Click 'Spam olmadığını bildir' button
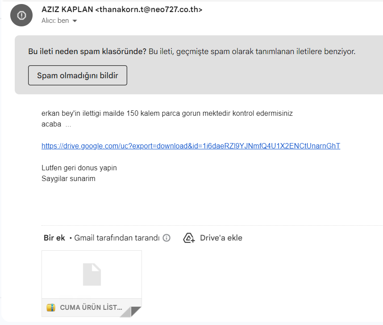This screenshot has height=325, width=383. 77,75
